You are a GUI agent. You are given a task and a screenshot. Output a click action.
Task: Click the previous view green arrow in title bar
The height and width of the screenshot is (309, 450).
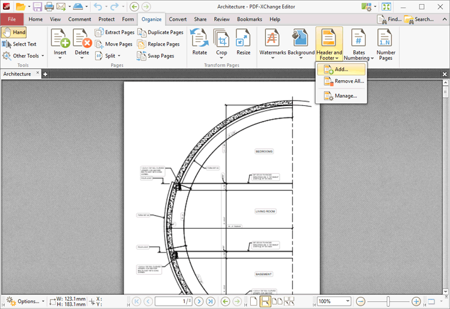(x=134, y=7)
